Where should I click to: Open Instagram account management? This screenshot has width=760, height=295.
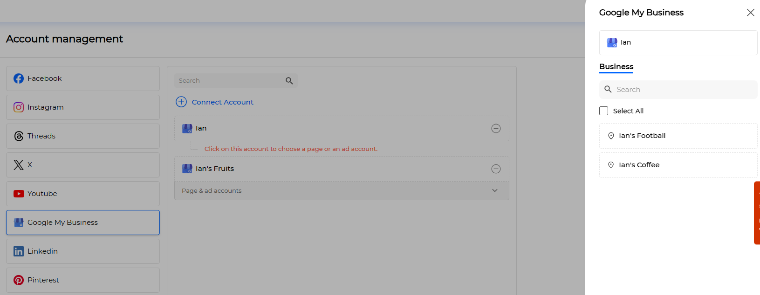click(83, 107)
